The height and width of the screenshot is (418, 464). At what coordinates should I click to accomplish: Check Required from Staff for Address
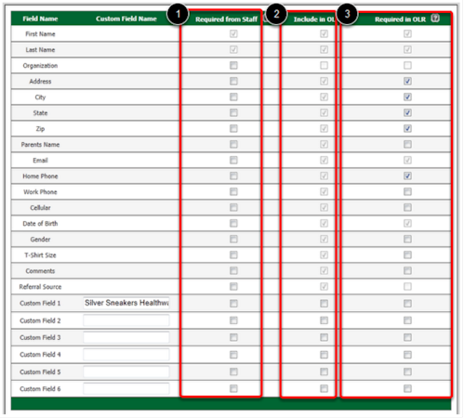click(233, 81)
